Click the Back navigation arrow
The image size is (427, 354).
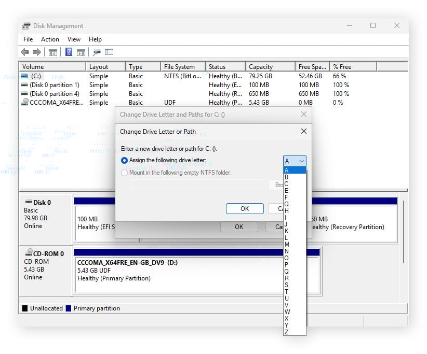[24, 52]
